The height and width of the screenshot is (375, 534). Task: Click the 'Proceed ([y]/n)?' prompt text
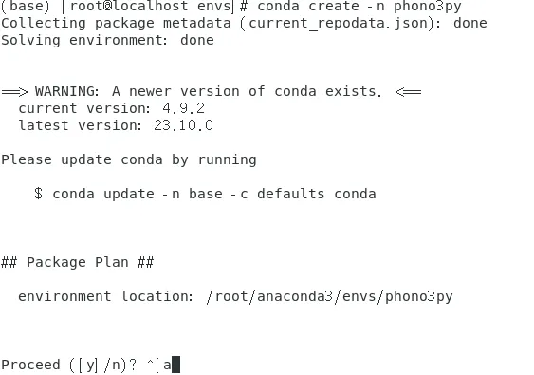(x=69, y=365)
